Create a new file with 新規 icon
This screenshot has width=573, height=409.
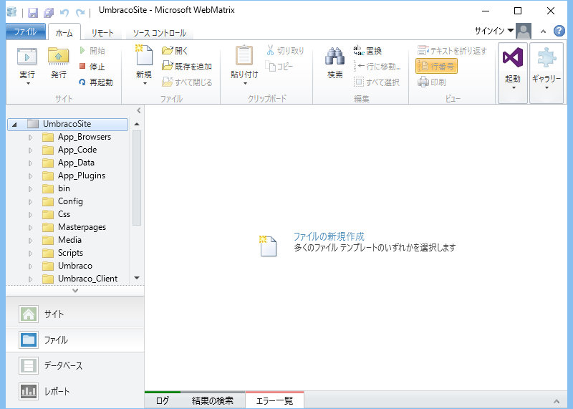(x=144, y=56)
